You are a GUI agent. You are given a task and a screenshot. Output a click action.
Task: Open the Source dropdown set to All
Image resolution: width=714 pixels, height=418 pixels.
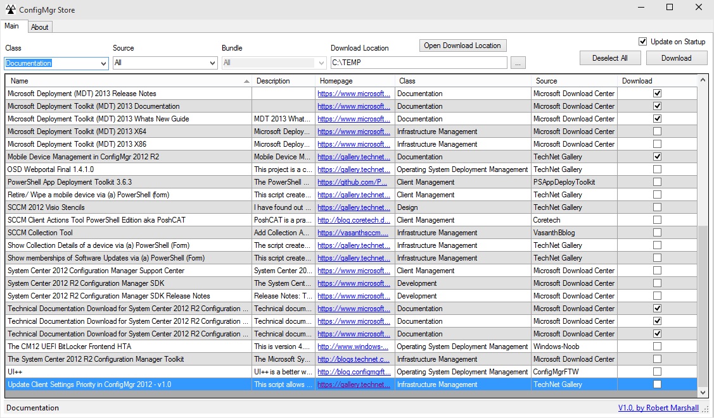pyautogui.click(x=212, y=63)
